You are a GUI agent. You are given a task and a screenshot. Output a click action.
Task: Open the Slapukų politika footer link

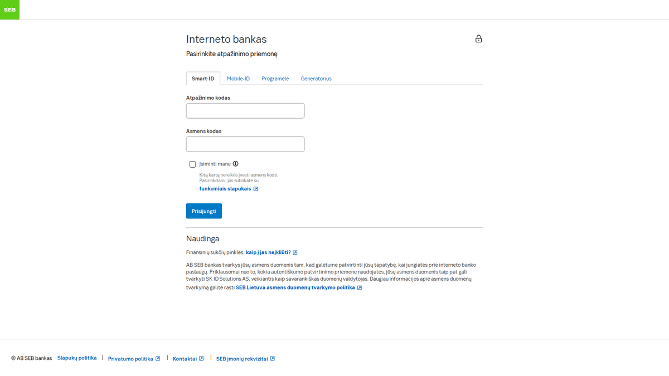(77, 358)
